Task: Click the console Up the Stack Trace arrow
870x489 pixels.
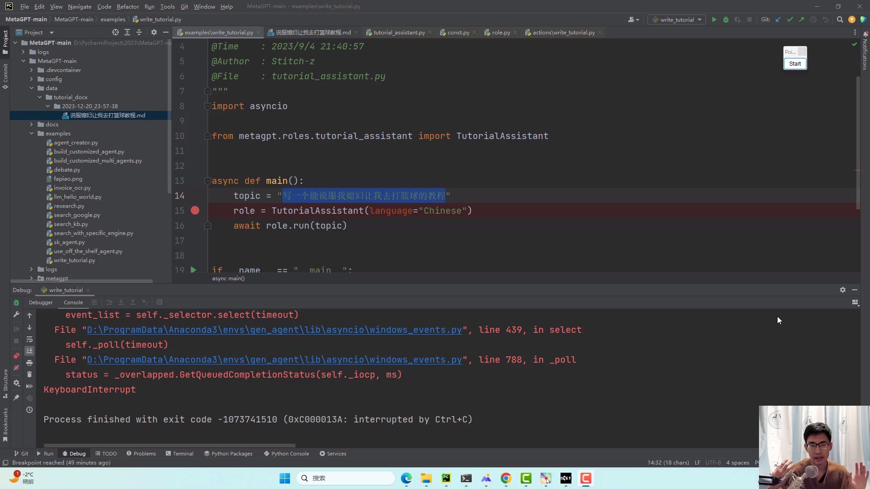Action: point(29,315)
